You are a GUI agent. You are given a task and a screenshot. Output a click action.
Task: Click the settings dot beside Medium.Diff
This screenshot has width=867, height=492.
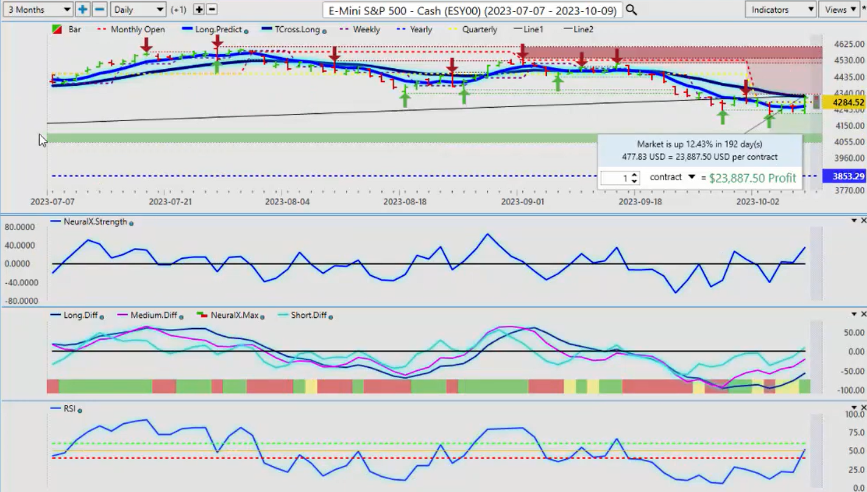pos(182,317)
